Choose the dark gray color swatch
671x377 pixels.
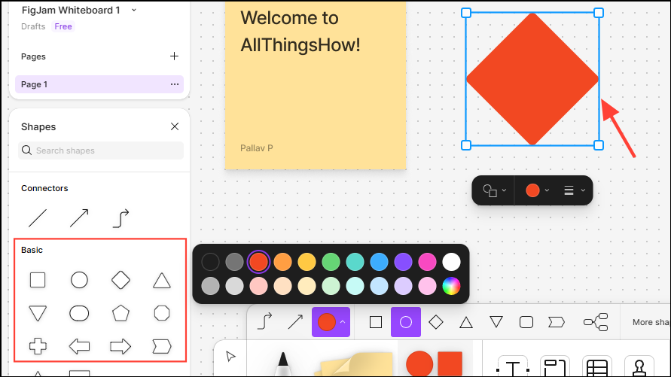click(x=234, y=262)
